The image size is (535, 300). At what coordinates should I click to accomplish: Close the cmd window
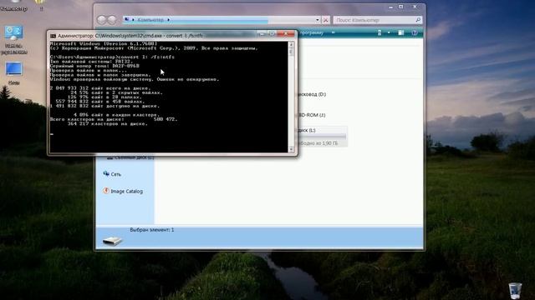[x=286, y=33]
